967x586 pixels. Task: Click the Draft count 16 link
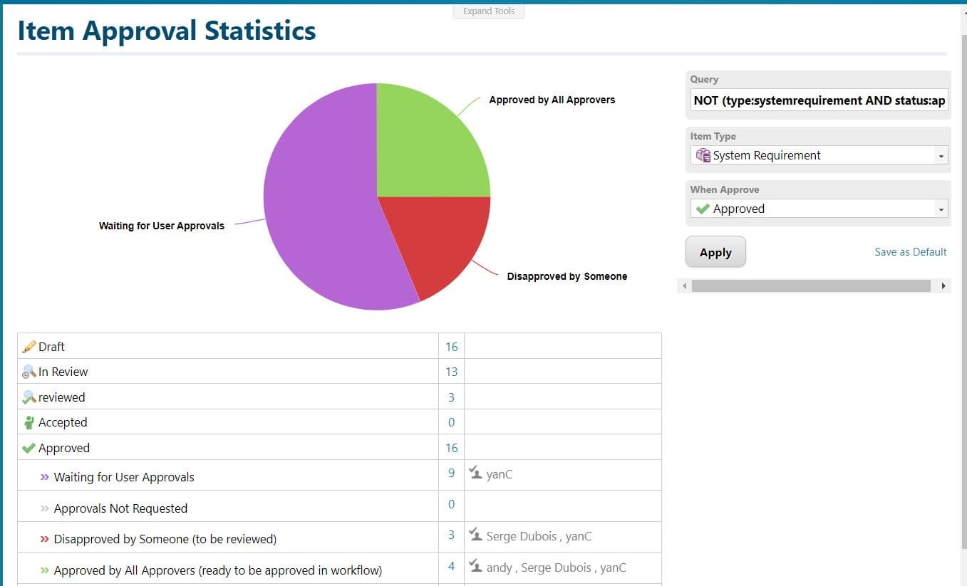[451, 347]
